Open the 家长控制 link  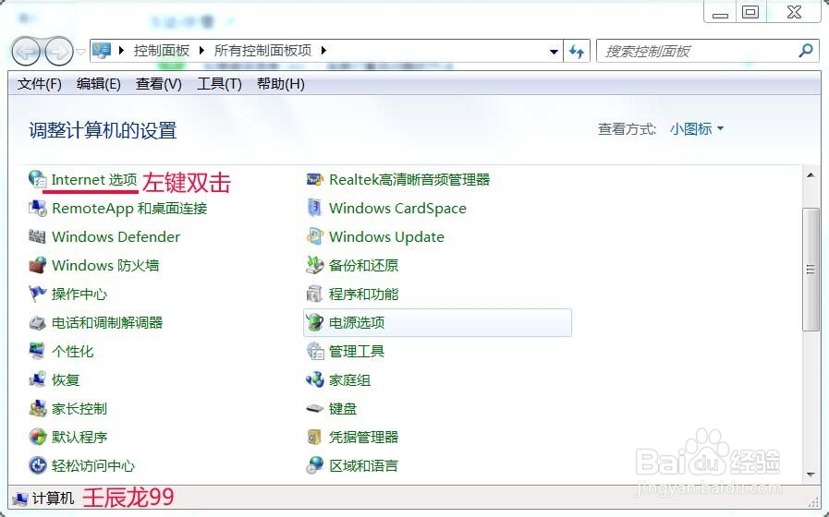tap(79, 408)
